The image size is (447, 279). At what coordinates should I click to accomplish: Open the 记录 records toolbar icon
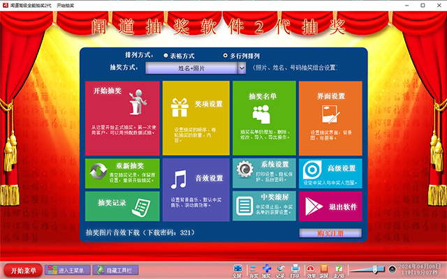click(x=281, y=271)
